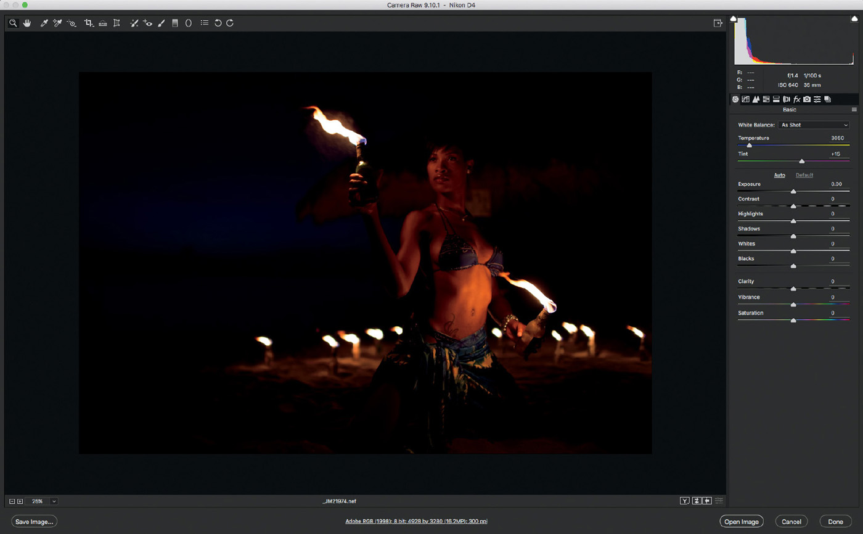863x534 pixels.
Task: Switch to the Tone Curve tab
Action: click(745, 99)
